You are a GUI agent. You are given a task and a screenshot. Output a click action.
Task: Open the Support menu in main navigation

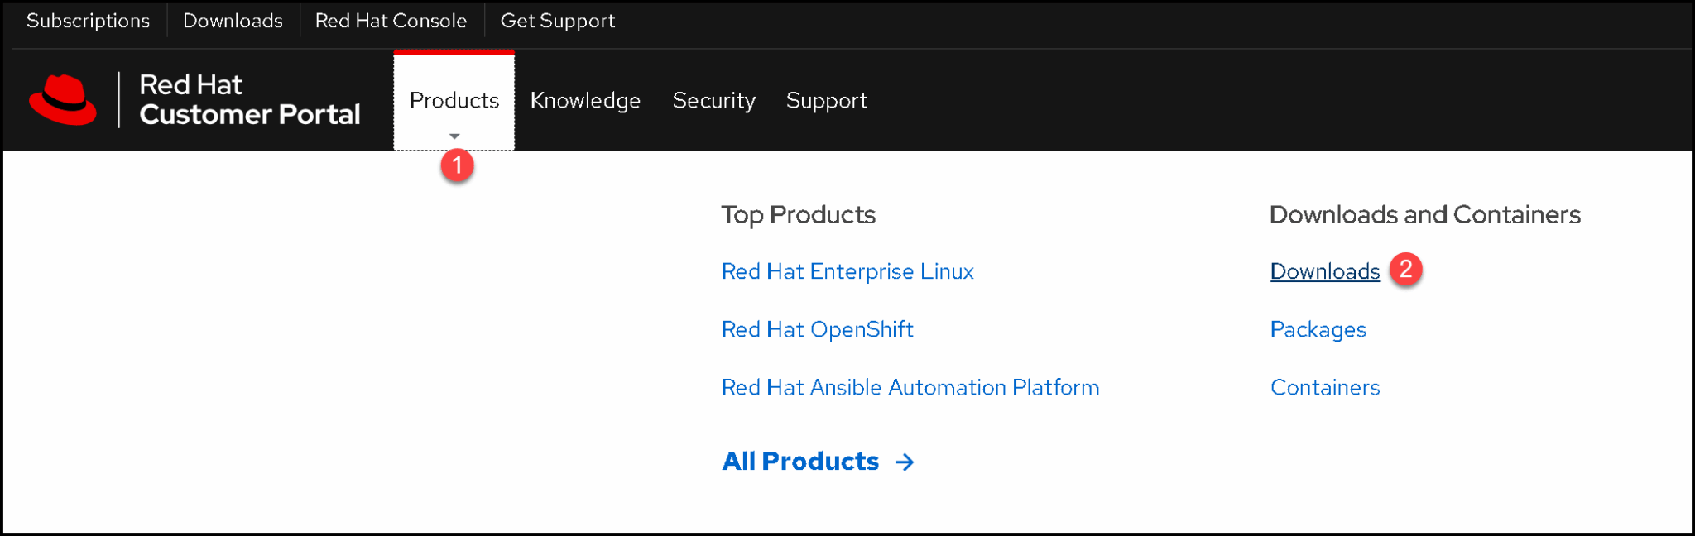coord(826,100)
